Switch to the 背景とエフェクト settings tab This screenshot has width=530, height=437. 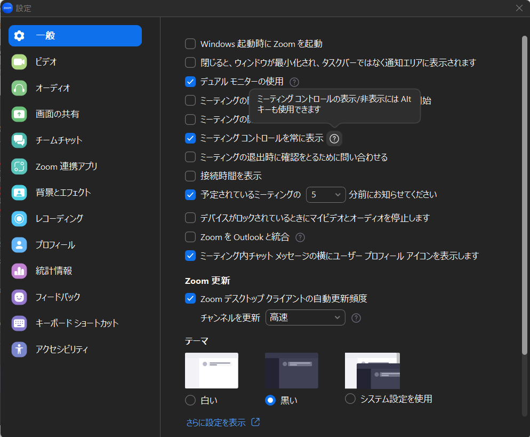tap(63, 193)
